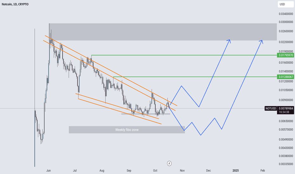Click the 0.00380000 price axis label
Viewport: 295px width, 174px height.
[x=286, y=156]
